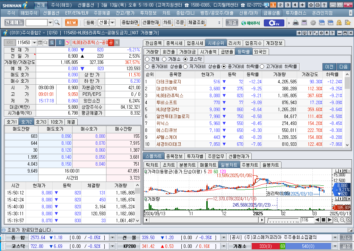The width and height of the screenshot is (354, 251).
Task: Switch to the 거래량 ranking tab
Action: (152, 52)
